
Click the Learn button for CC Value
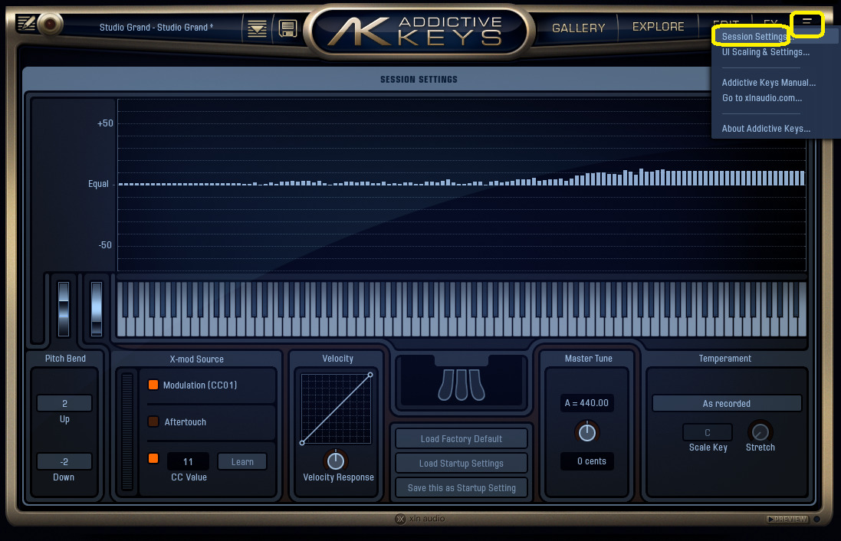[x=241, y=461]
